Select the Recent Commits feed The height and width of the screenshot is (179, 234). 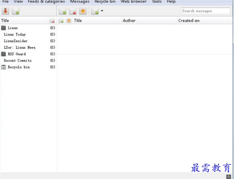pos(28,60)
